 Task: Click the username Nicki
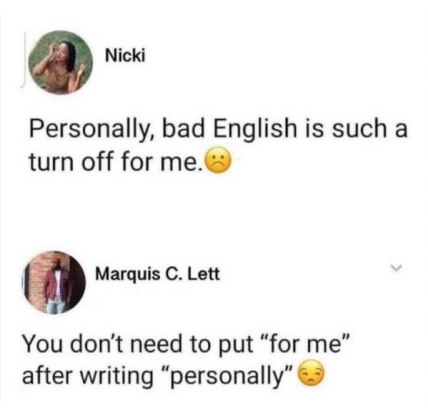(125, 56)
